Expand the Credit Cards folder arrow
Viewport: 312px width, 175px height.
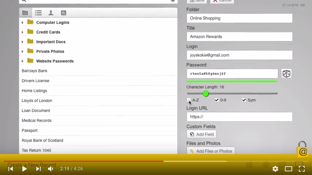tap(22, 32)
